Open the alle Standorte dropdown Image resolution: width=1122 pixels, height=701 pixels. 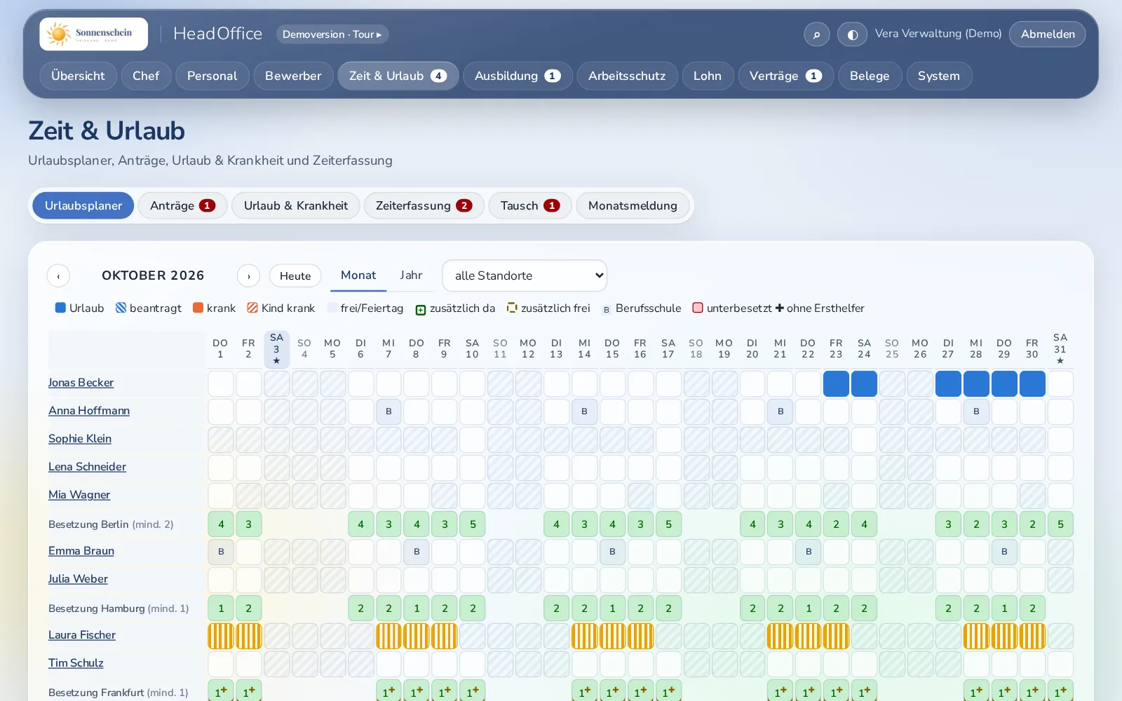tap(525, 275)
